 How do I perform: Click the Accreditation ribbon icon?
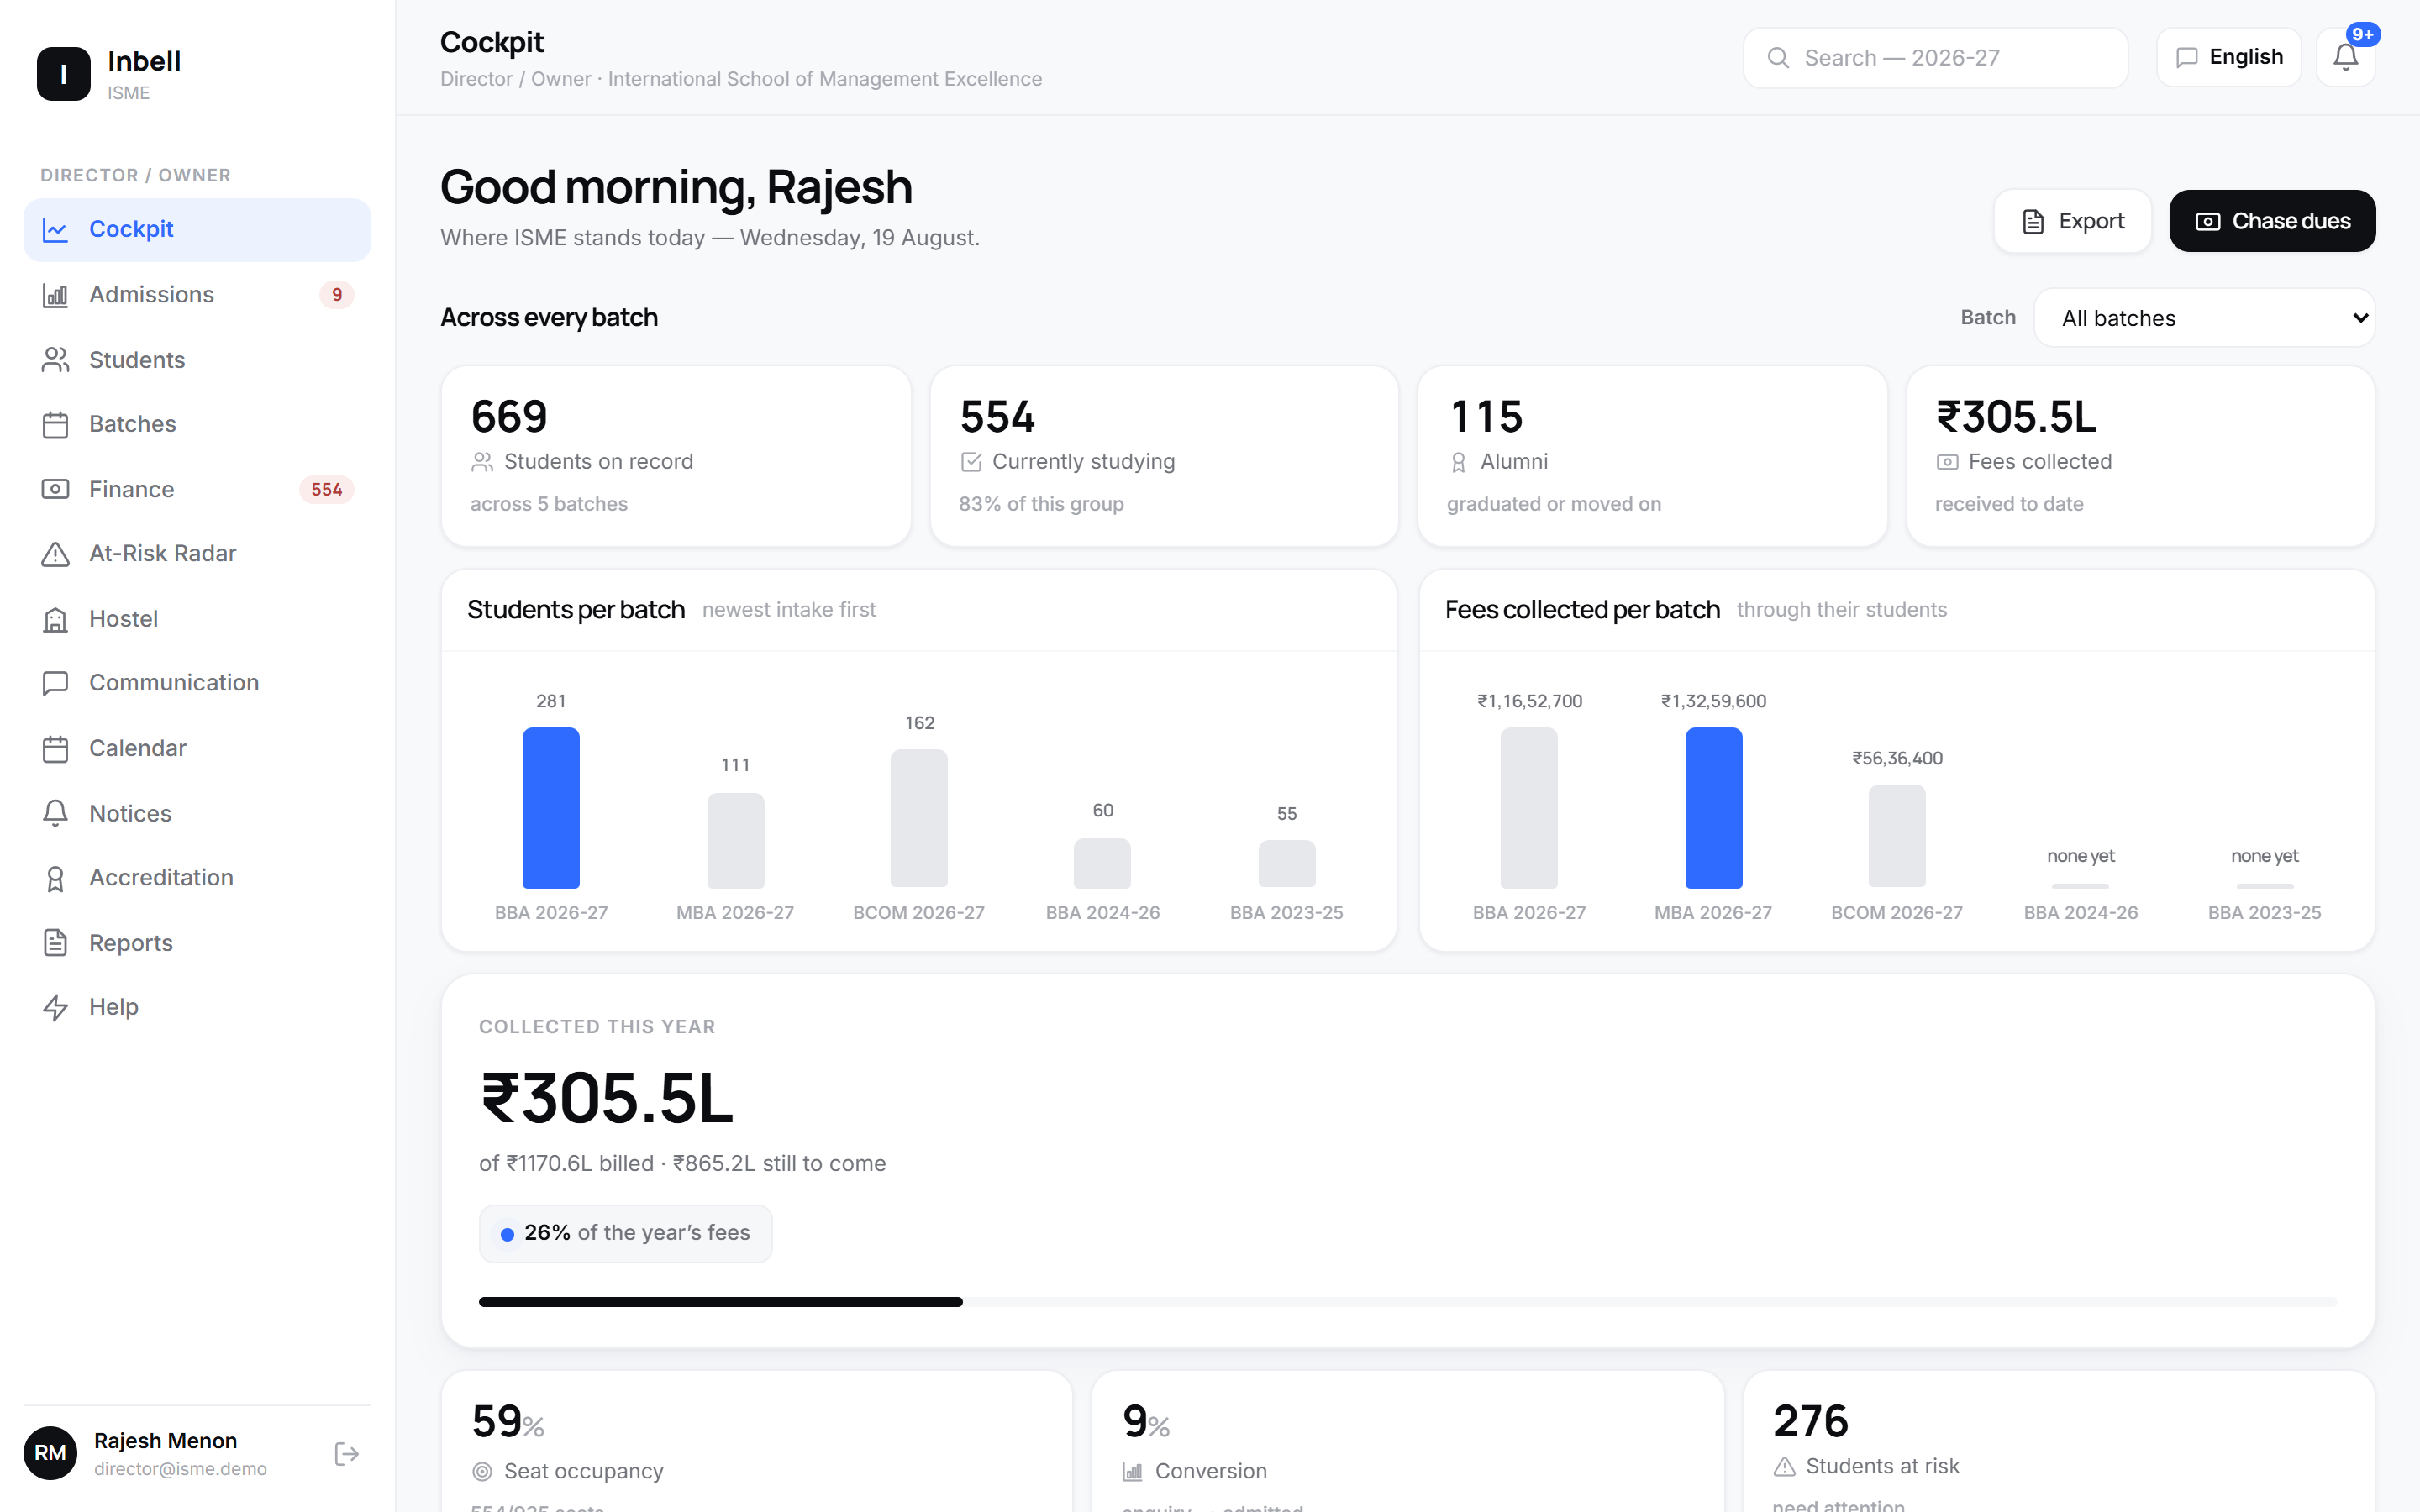coord(55,878)
